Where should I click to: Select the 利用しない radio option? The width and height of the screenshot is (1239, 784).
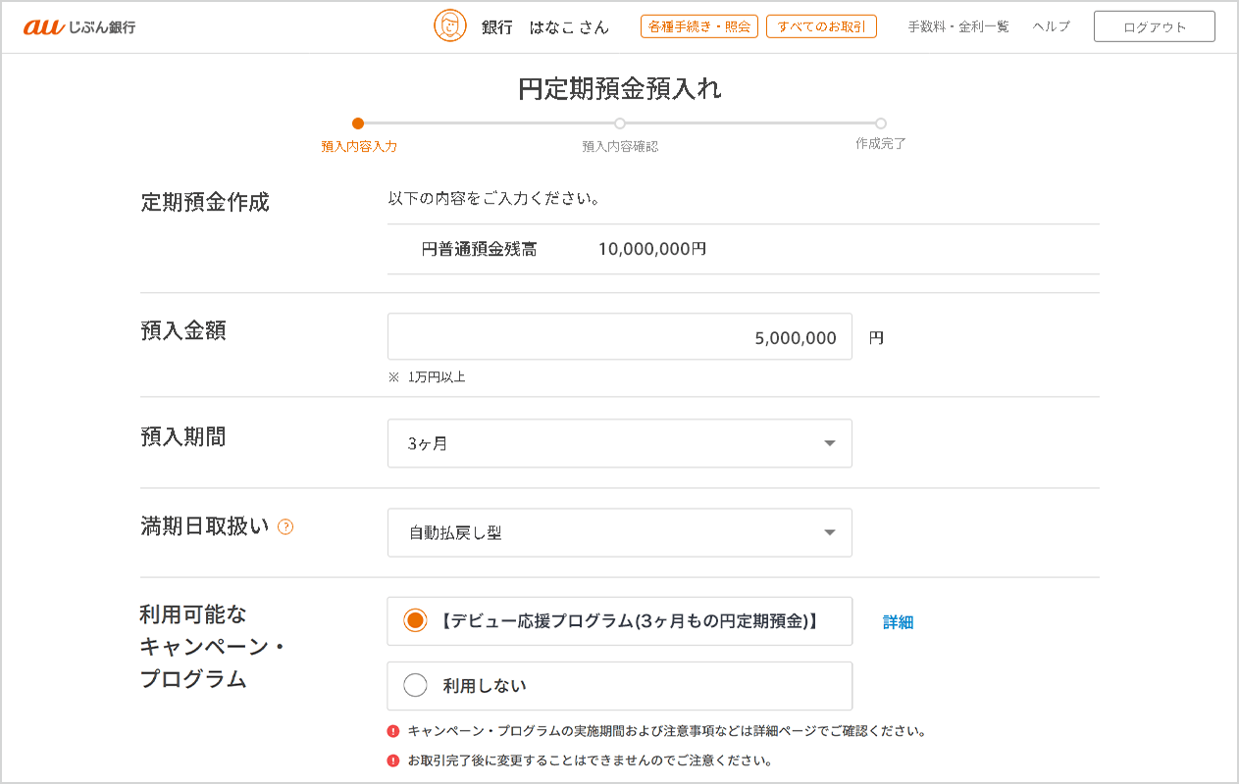click(x=416, y=685)
